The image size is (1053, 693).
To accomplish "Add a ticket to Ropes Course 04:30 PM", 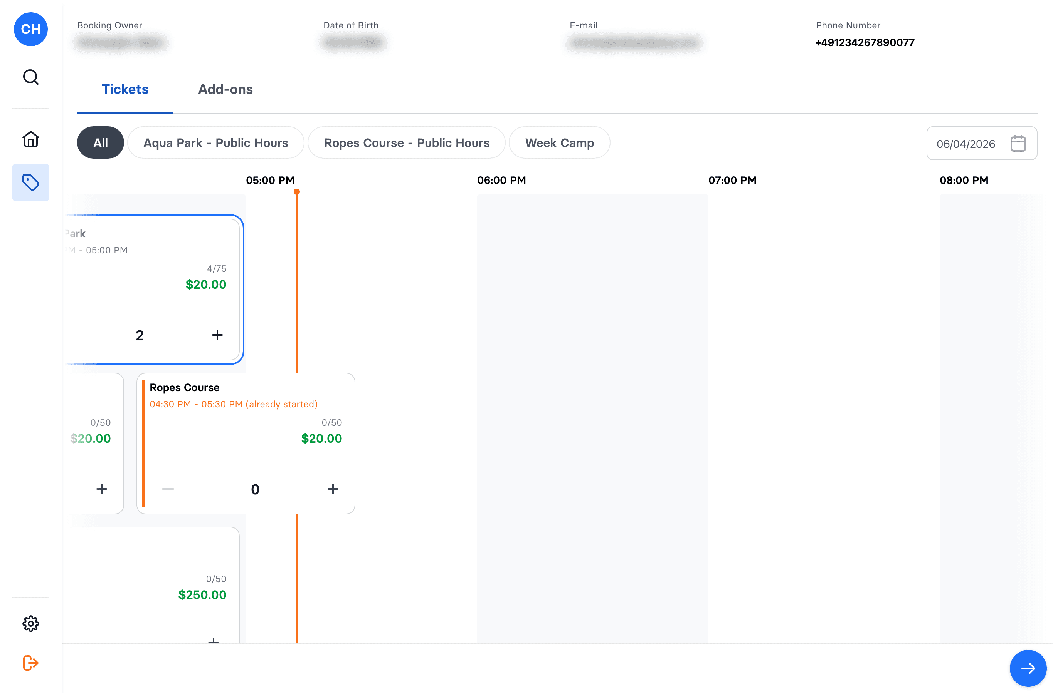I will tap(333, 489).
